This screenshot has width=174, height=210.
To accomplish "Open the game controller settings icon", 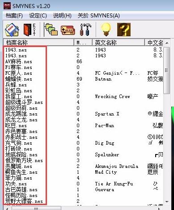I will pyautogui.click(x=68, y=30).
